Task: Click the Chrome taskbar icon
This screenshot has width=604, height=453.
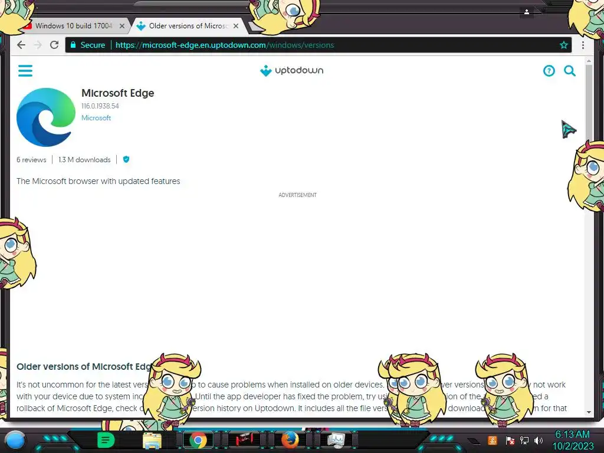Action: 198,440
